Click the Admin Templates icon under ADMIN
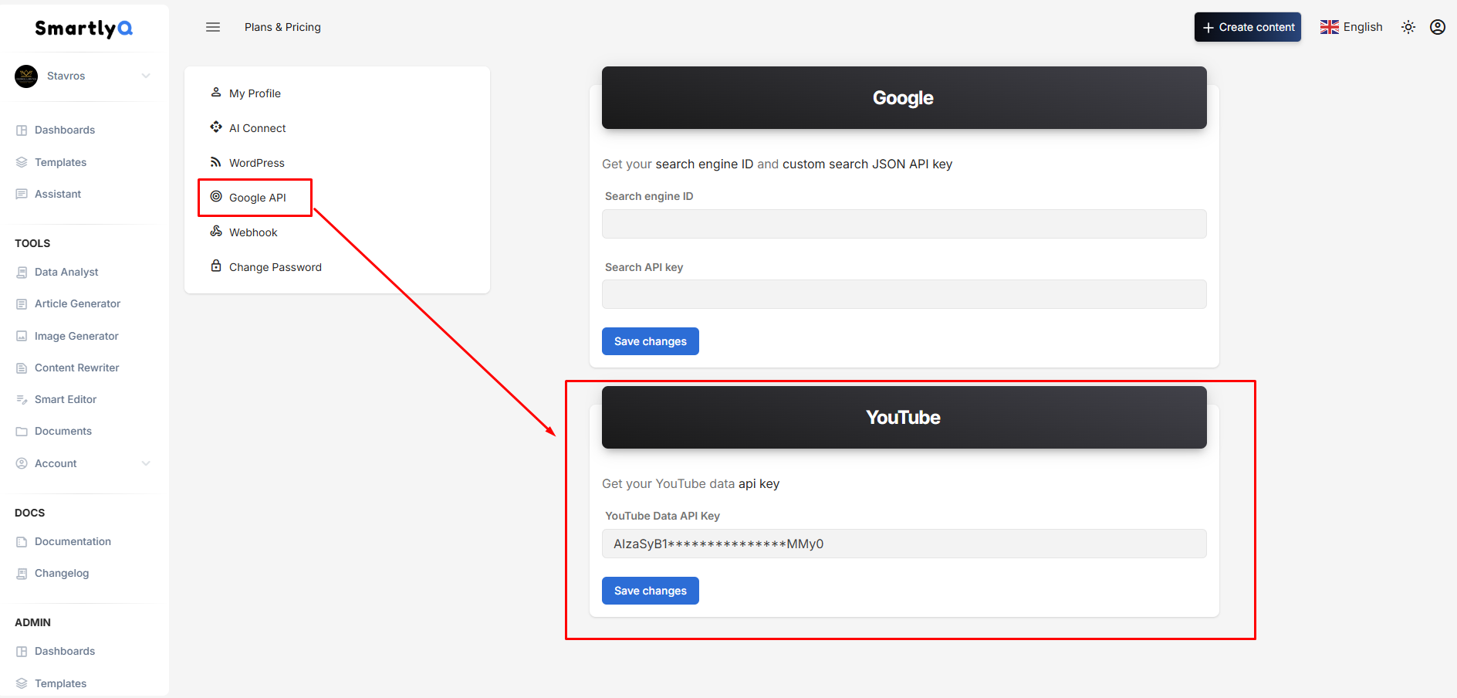Screen dimensions: 1457x698 point(22,684)
